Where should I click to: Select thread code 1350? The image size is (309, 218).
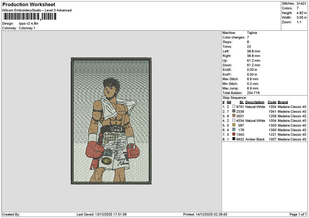[x=272, y=125]
